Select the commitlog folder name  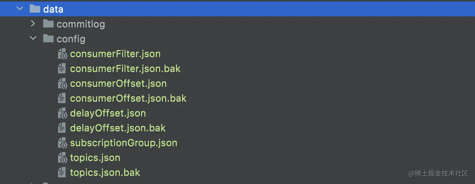tap(80, 24)
